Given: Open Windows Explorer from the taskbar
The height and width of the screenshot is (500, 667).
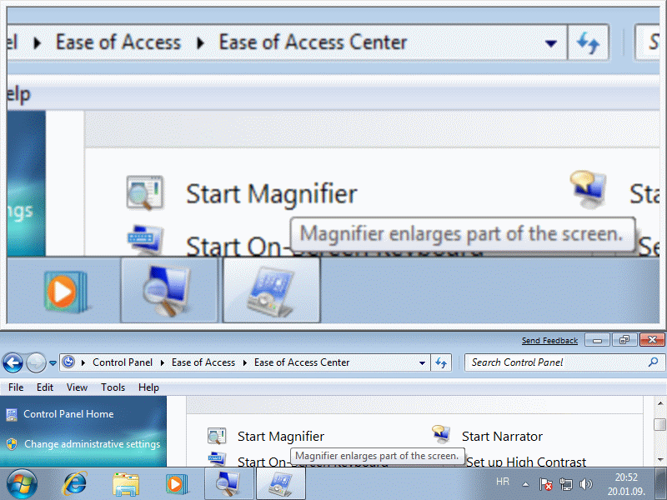Looking at the screenshot, I should [126, 484].
